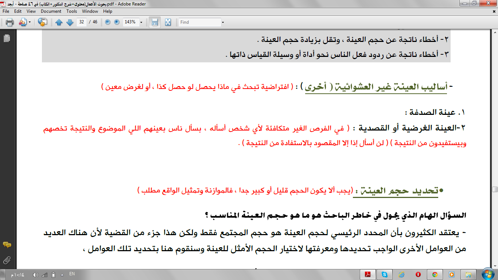The height and width of the screenshot is (280, 498).
Task: Show hidden tray icons arrow
Action: (62, 275)
